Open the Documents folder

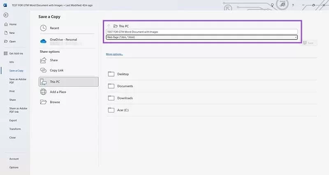point(125,86)
